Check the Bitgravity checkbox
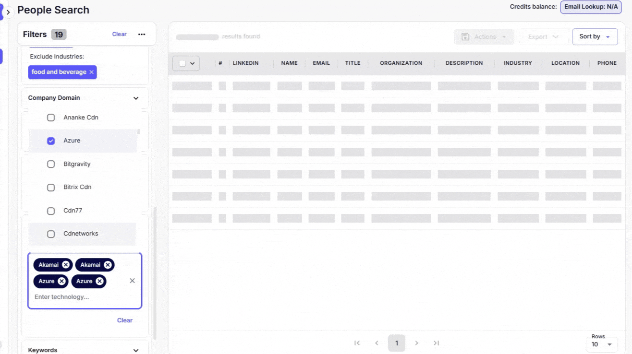 click(x=51, y=164)
